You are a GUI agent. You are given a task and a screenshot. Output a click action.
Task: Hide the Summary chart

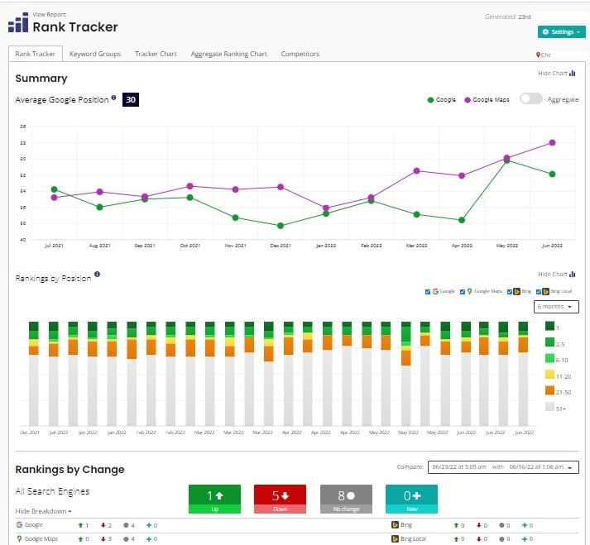pos(557,73)
